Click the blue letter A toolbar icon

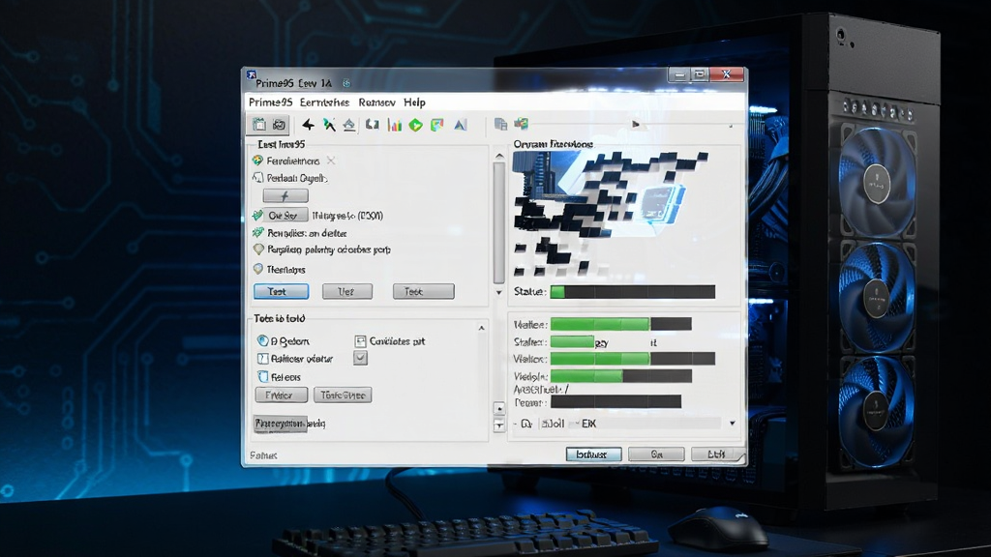click(460, 125)
